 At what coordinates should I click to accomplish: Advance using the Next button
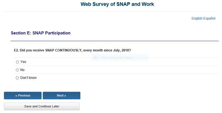tap(62, 95)
